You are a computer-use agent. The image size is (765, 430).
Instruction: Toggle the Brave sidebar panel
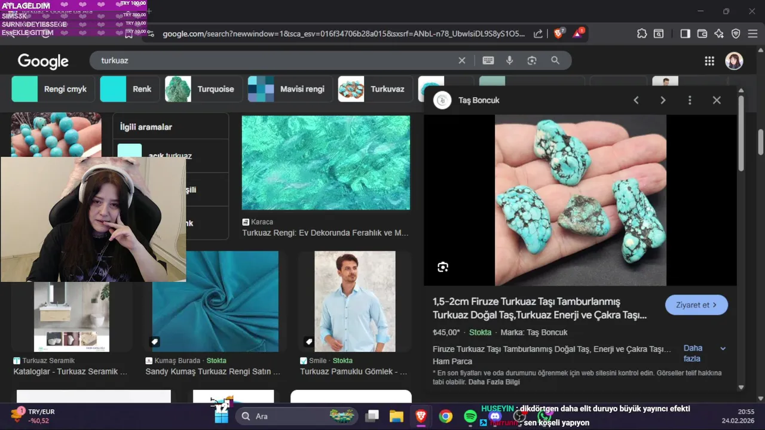[x=685, y=33]
